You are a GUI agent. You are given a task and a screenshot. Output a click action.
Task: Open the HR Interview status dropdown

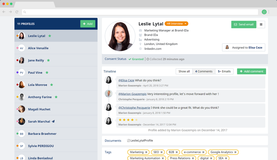click(176, 24)
